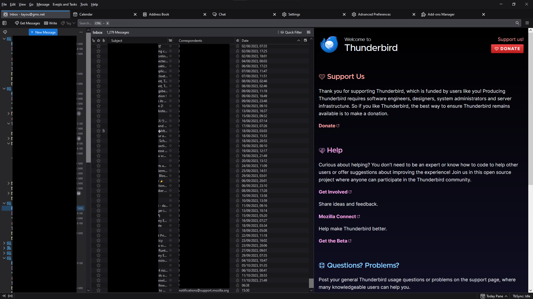Toggle the Today Pane from status bar
Image resolution: width=533 pixels, height=299 pixels.
click(494, 296)
